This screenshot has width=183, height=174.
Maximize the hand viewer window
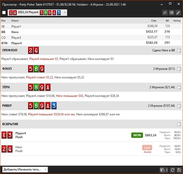(170, 4)
